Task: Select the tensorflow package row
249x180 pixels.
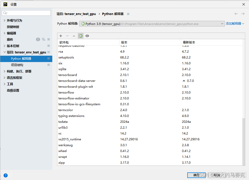Action: pos(150,93)
